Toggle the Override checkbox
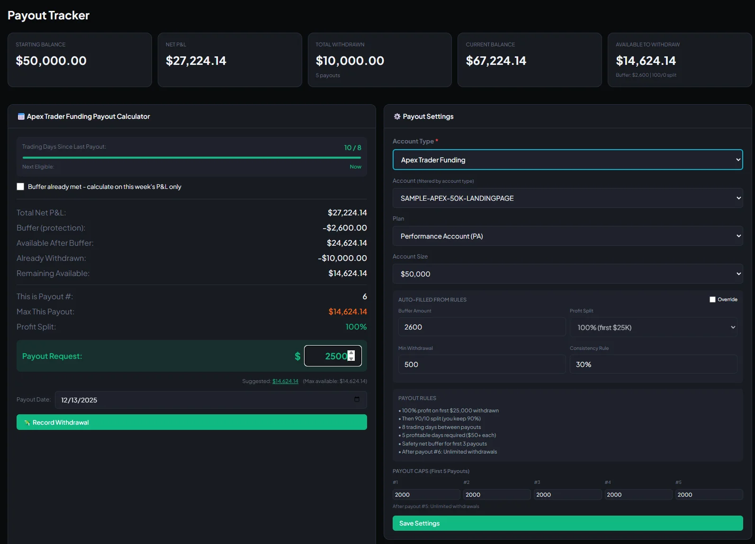755x544 pixels. tap(712, 299)
